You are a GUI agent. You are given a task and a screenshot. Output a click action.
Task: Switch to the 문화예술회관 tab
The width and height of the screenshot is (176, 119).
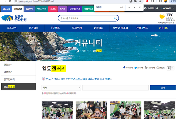pos(75,9)
